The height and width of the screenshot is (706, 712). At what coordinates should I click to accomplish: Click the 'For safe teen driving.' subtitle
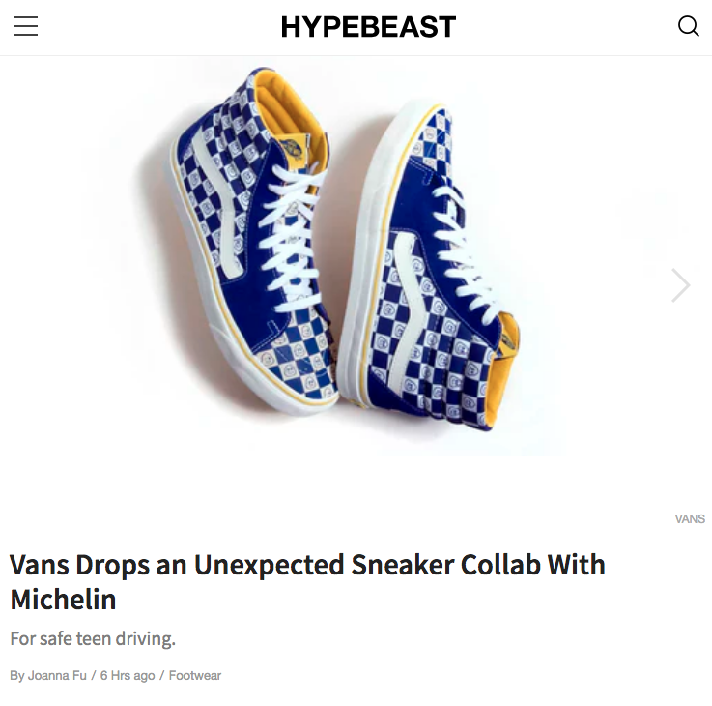pos(93,638)
